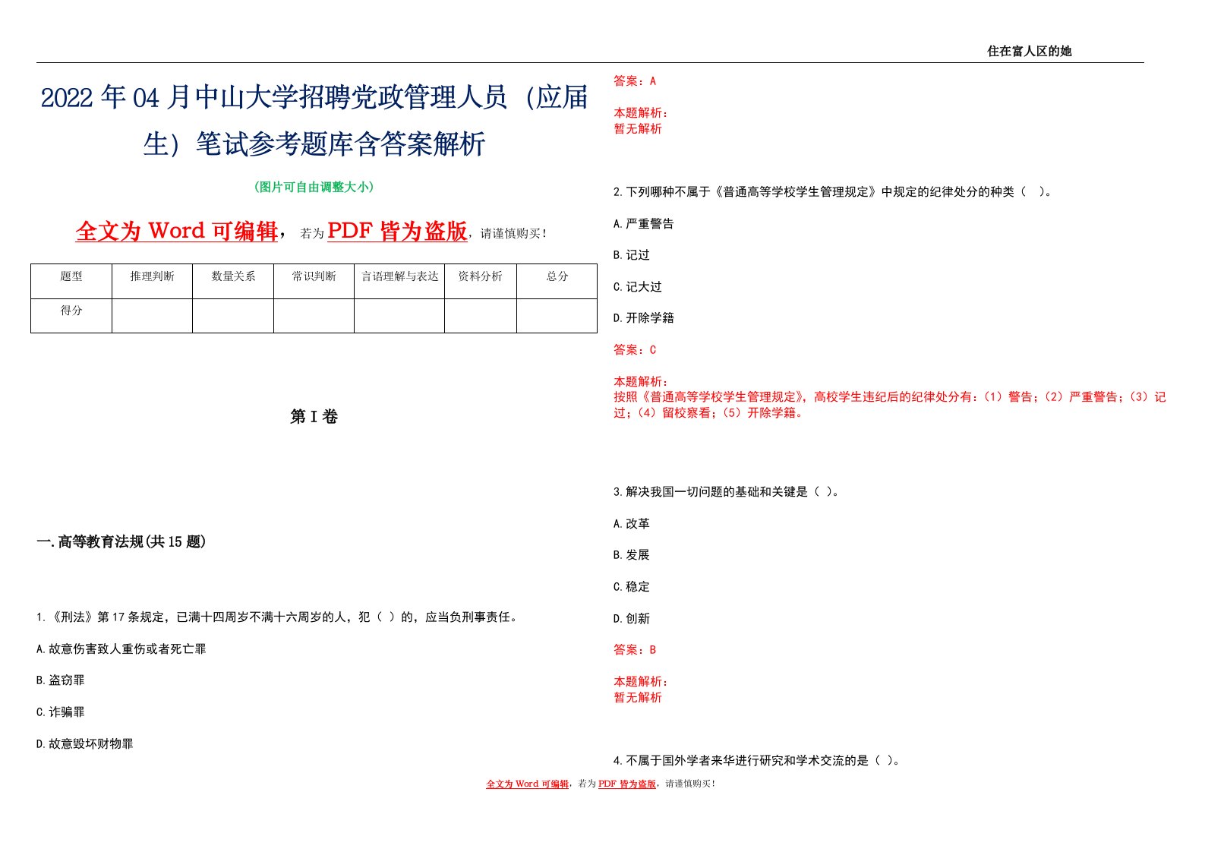Click question 2 about 普通高等学校学生管理规定
The width and height of the screenshot is (1205, 852).
833,192
